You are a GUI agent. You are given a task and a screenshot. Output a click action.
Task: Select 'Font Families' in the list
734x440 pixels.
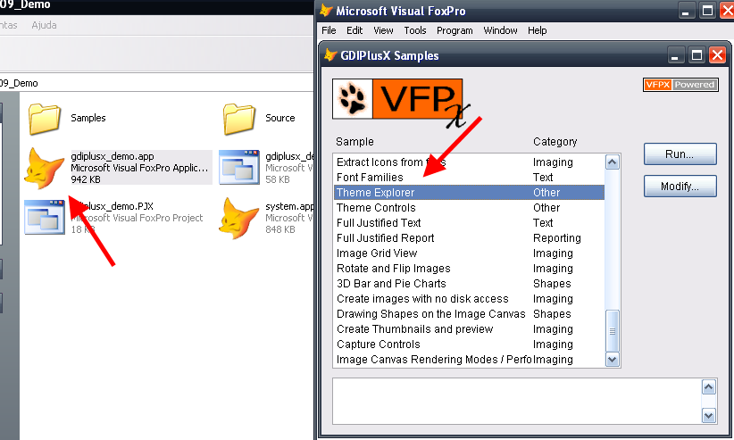(x=469, y=178)
